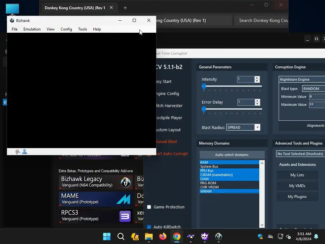Open the Engine Config sidebar item
Image resolution: width=325 pixels, height=244 pixels.
pyautogui.click(x=168, y=94)
